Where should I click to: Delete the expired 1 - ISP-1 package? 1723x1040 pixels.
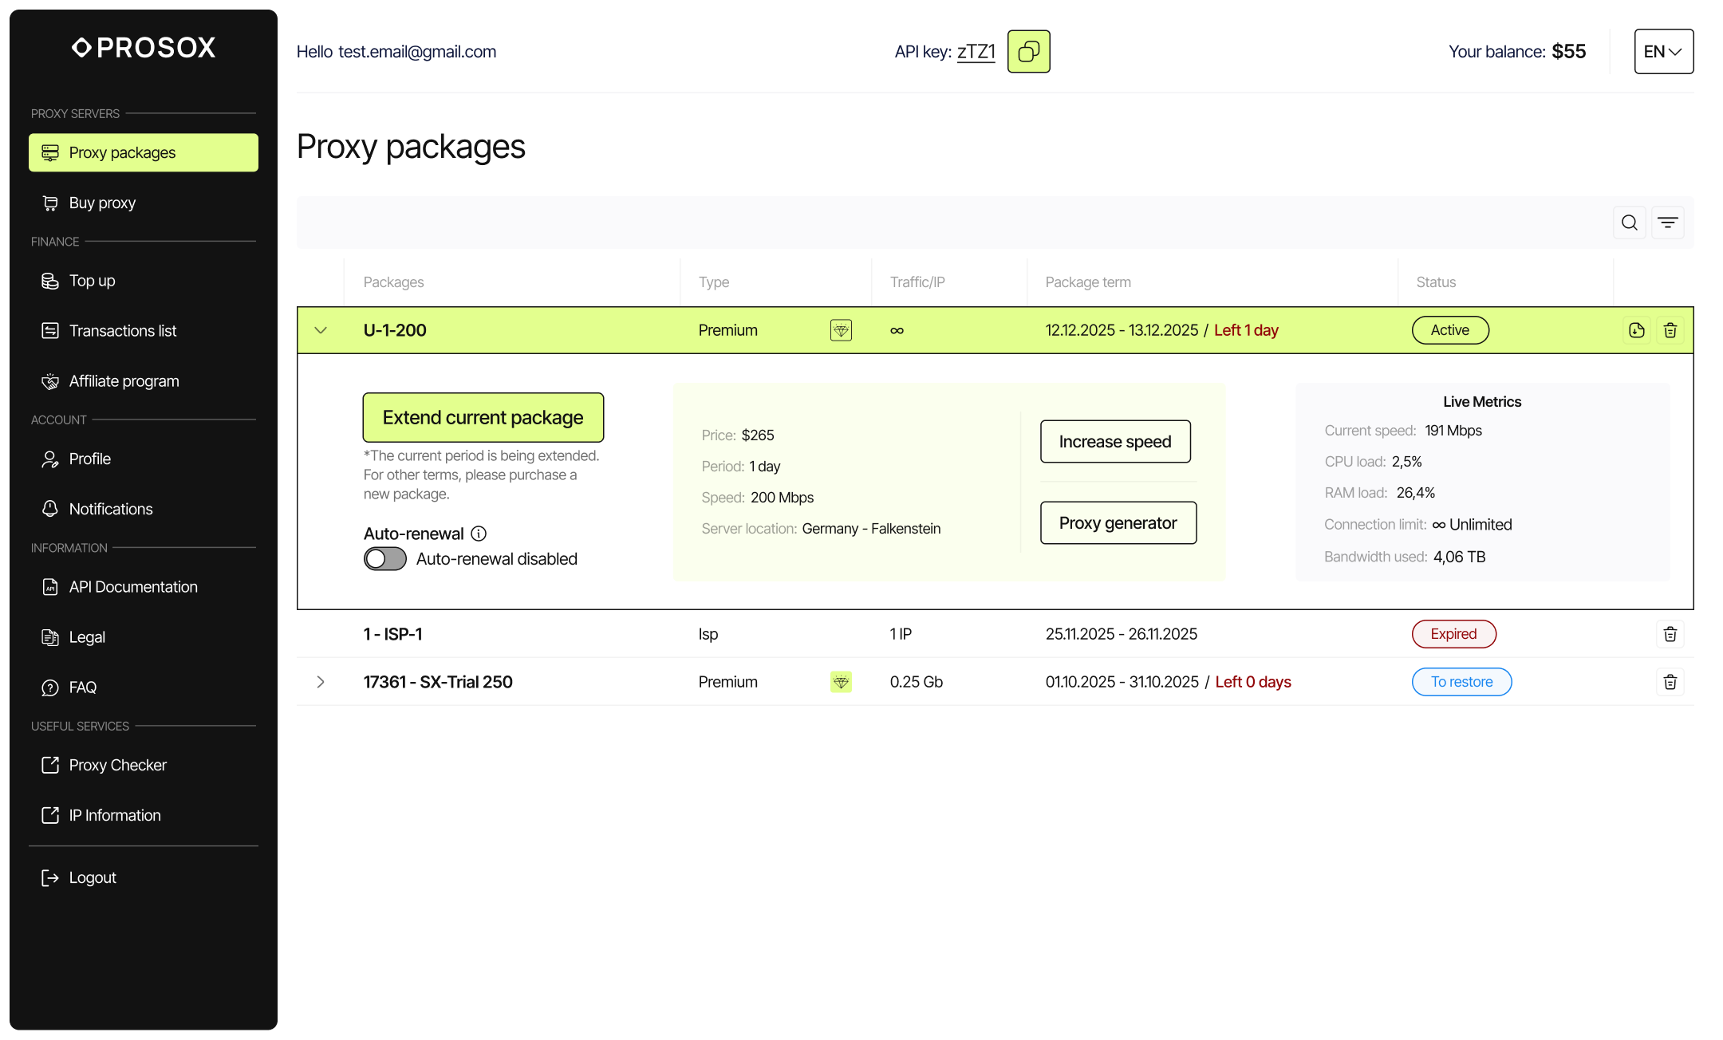1670,634
